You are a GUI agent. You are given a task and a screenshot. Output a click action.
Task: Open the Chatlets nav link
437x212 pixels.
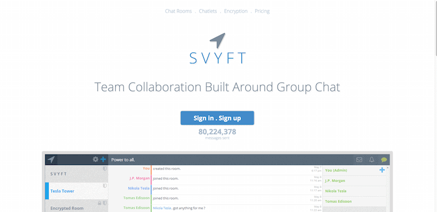pyautogui.click(x=208, y=11)
